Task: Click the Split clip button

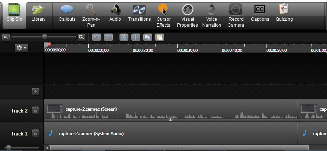Action: 136,37
